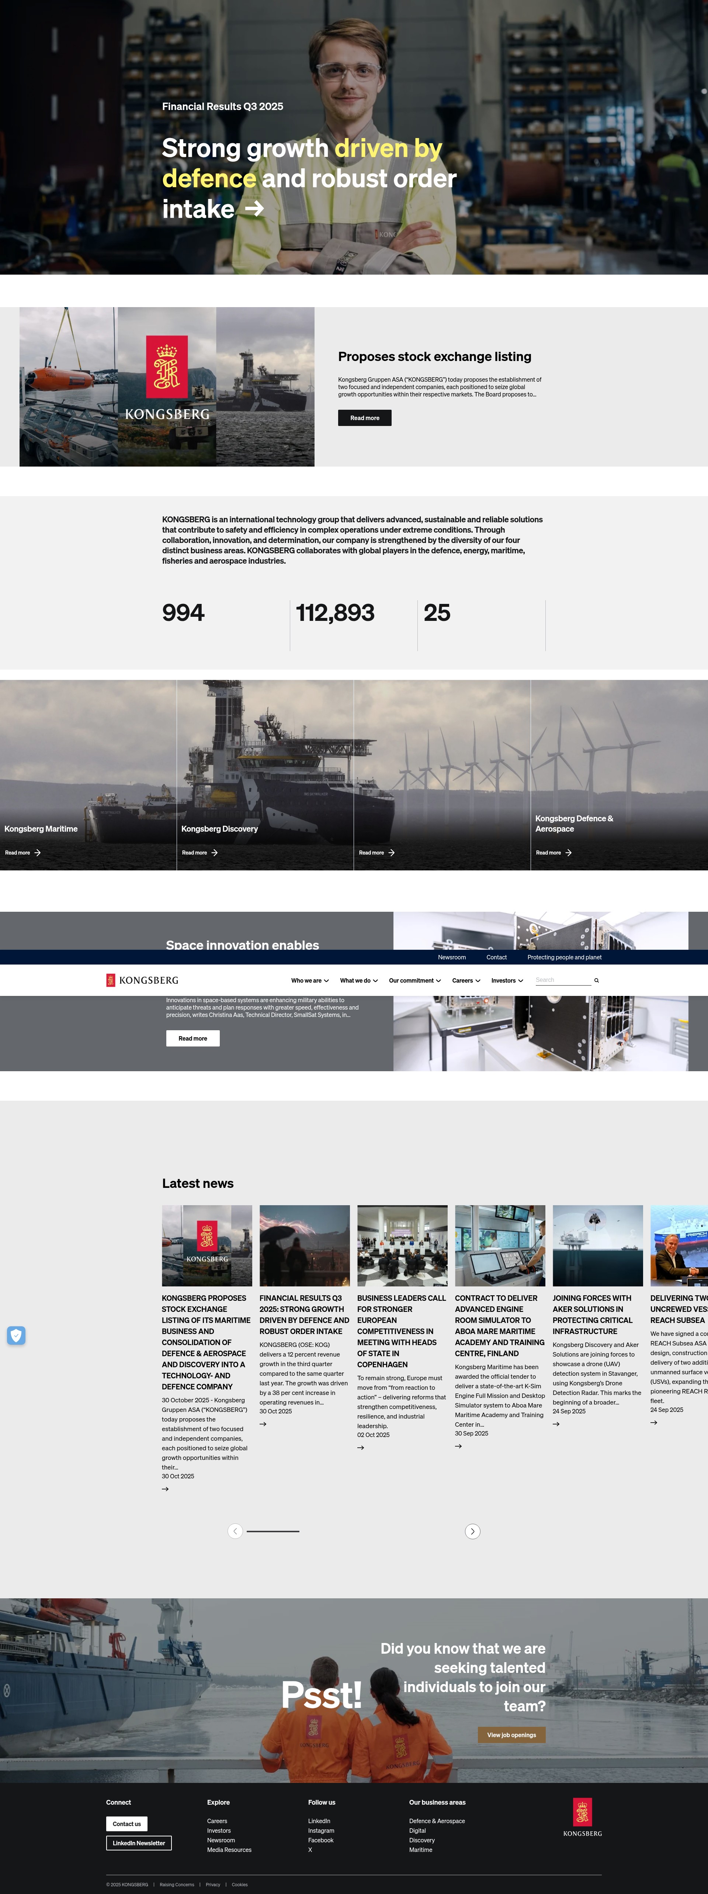Click the news carousel progress bar
This screenshot has height=1894, width=708.
[273, 1532]
